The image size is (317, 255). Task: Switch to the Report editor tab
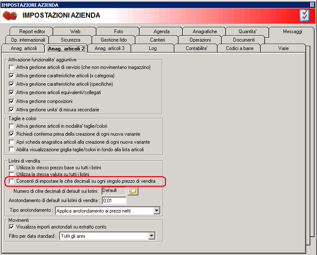(32, 32)
